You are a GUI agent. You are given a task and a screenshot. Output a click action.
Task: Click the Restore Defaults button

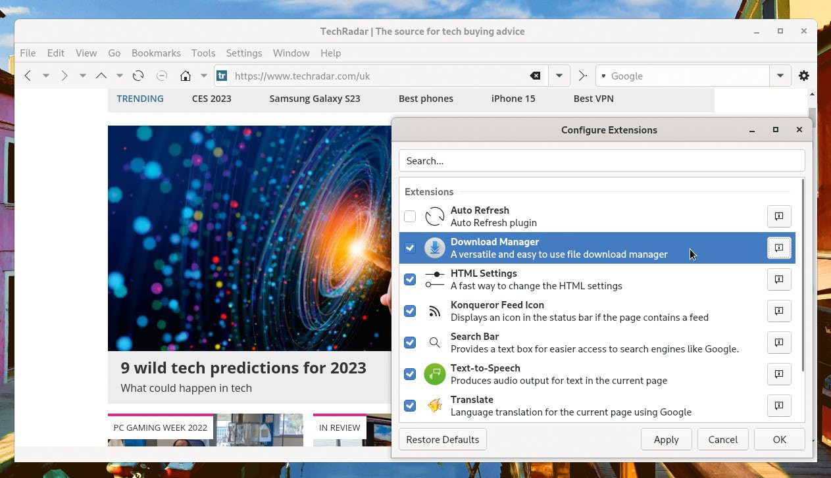point(442,439)
